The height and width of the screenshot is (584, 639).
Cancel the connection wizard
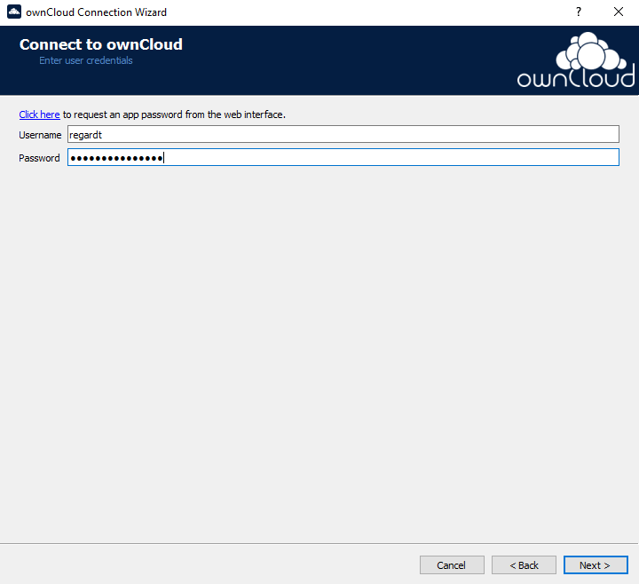(x=452, y=564)
